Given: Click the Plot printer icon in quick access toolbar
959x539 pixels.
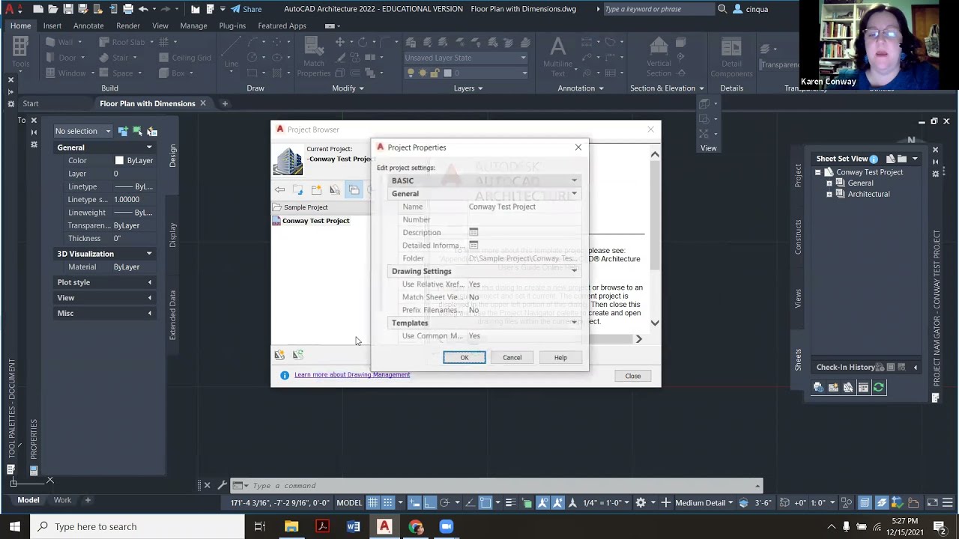Looking at the screenshot, I should (x=128, y=9).
